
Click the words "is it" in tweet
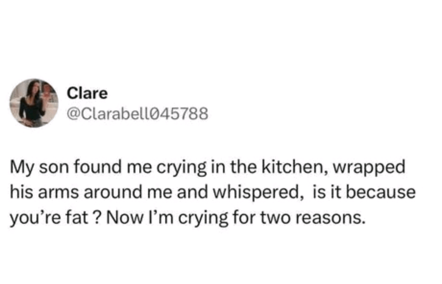pos(323,192)
